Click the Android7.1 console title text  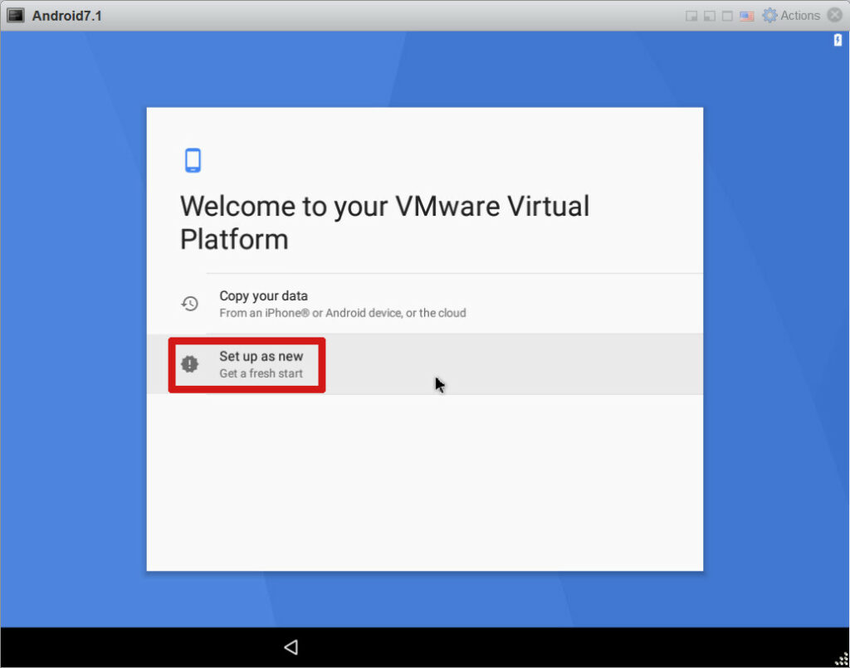click(66, 16)
